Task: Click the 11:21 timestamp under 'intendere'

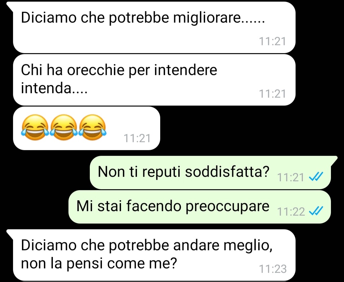Action: pyautogui.click(x=272, y=94)
